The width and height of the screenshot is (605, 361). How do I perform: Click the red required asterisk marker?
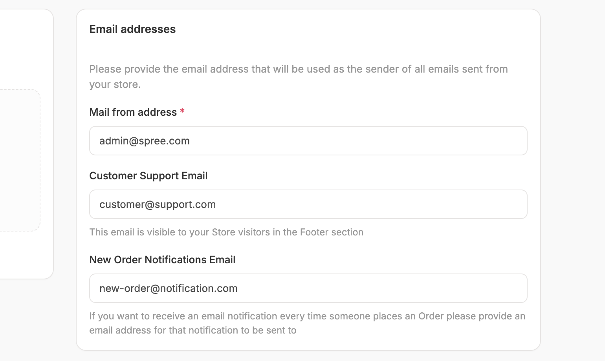coord(182,111)
